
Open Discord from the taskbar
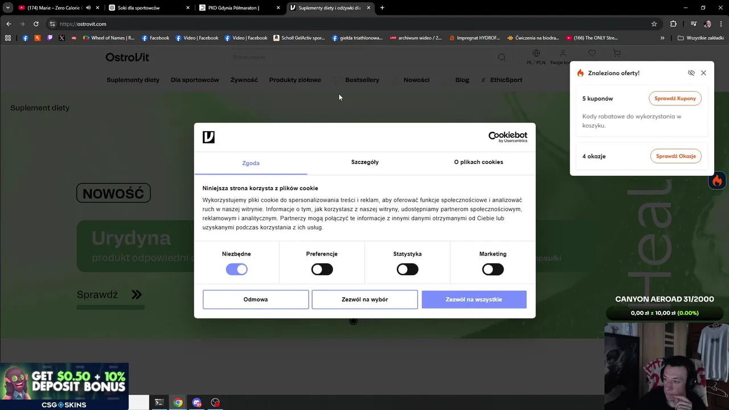pos(197,403)
